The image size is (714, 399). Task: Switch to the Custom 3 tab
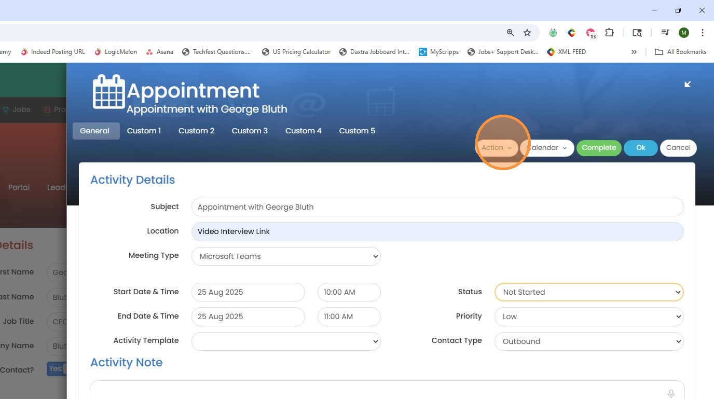(250, 131)
